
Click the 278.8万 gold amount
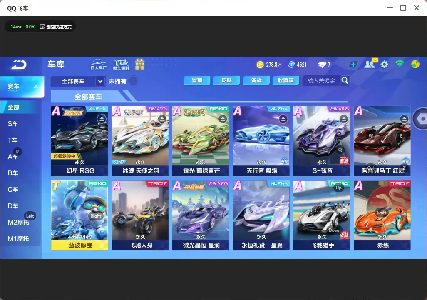[x=274, y=65]
